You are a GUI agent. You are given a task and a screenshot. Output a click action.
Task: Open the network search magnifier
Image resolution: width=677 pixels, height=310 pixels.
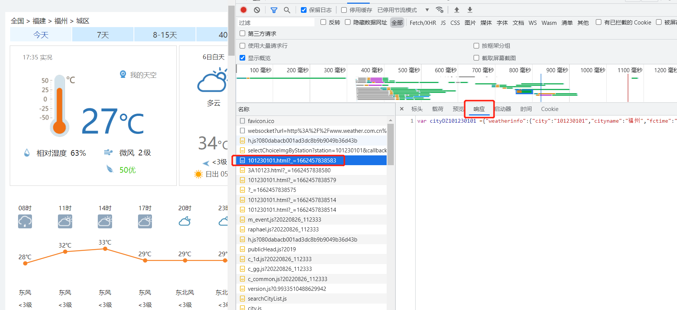287,10
